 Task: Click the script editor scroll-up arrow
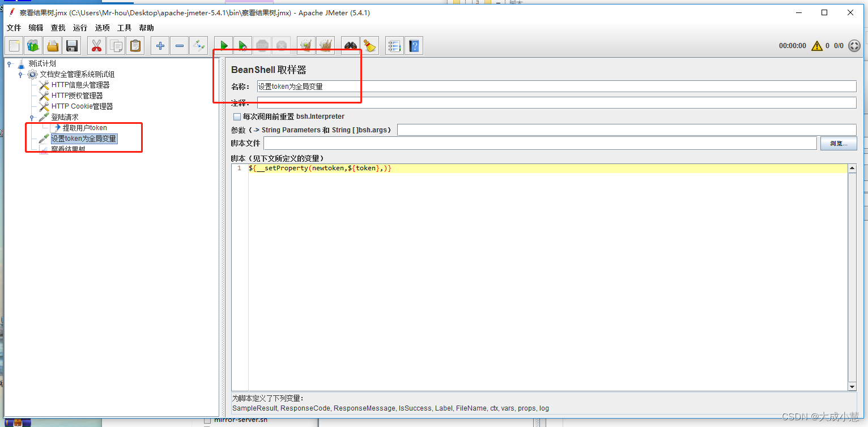coord(852,169)
